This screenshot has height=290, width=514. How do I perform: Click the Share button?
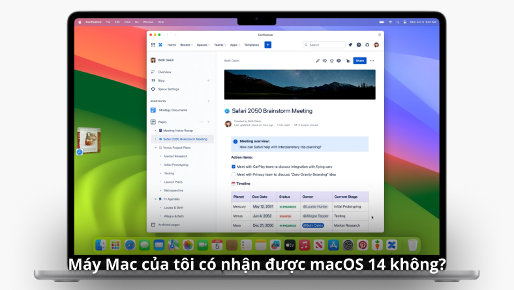click(359, 61)
